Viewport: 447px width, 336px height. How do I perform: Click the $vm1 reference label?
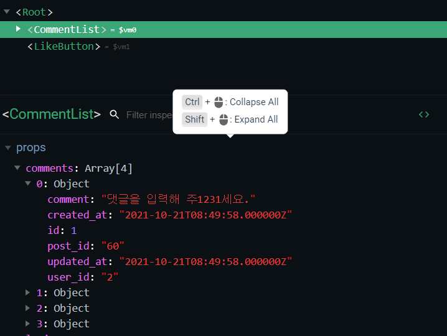point(121,47)
